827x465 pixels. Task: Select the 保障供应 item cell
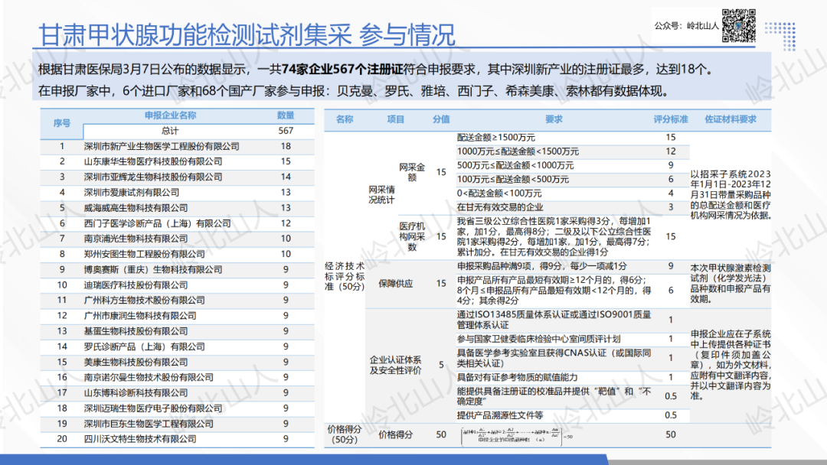pos(396,284)
